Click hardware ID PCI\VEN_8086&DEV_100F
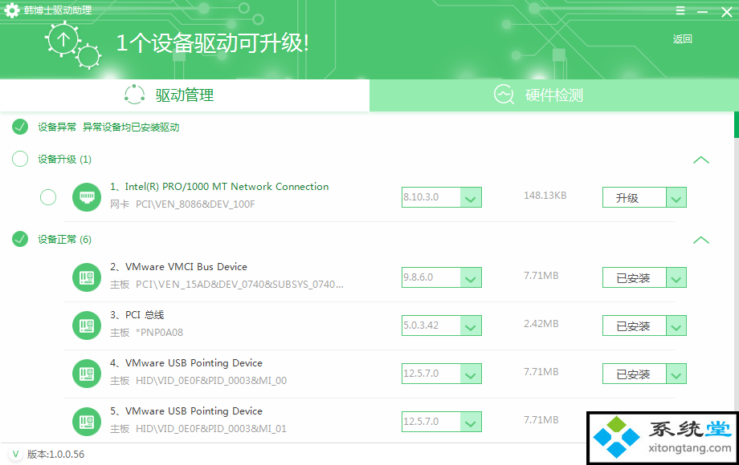 (195, 204)
